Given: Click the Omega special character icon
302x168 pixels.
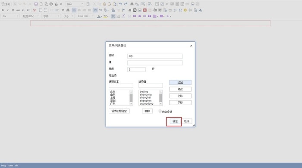Looking at the screenshot, I should (180, 10).
